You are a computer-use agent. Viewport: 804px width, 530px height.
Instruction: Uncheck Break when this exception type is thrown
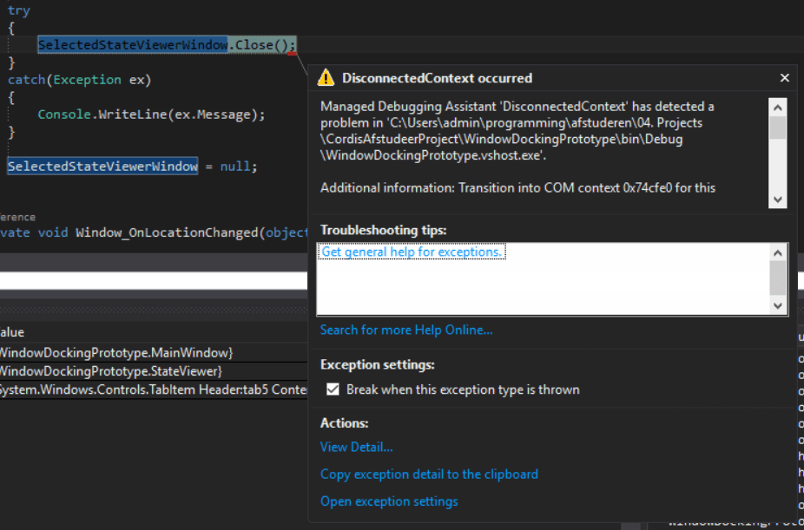point(333,389)
